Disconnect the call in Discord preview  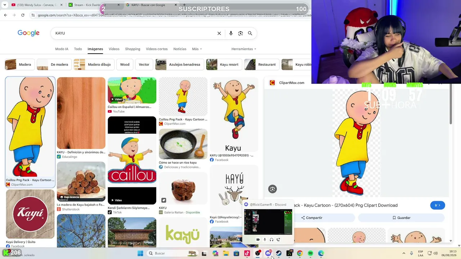coord(278,240)
